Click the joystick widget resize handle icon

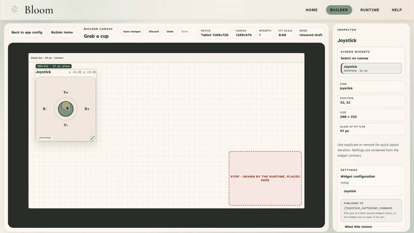tap(93, 138)
